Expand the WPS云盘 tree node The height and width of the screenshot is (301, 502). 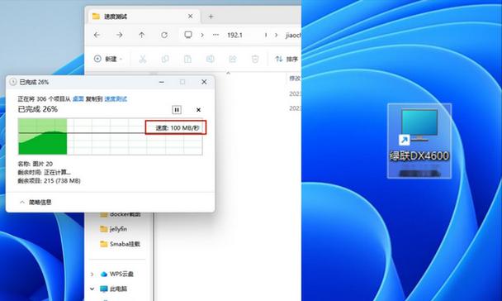(x=92, y=274)
